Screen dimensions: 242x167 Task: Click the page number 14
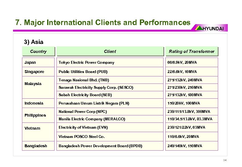[x=225, y=160]
